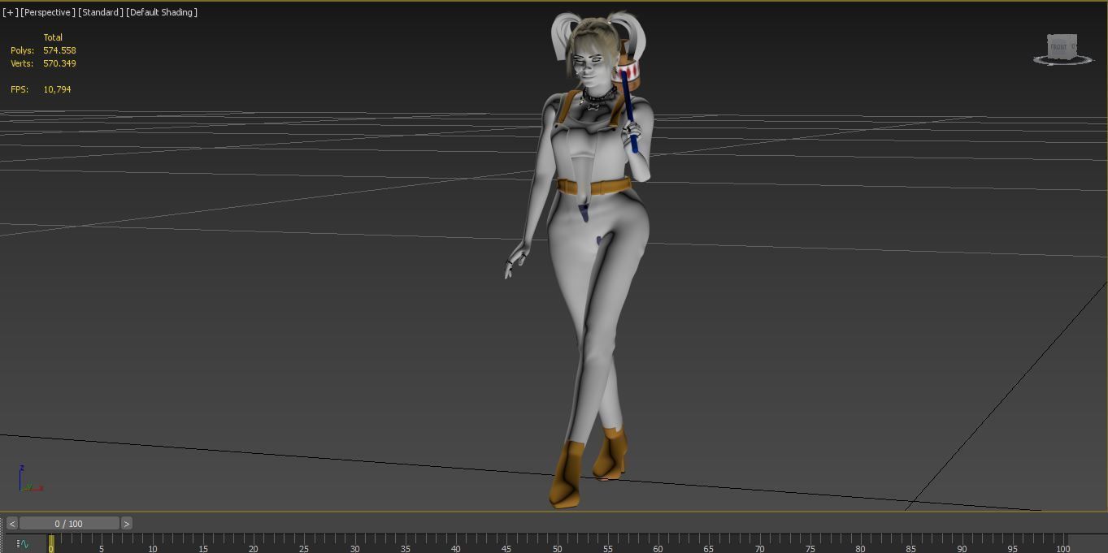Viewport: 1108px width, 553px height.
Task: Open the [Default Shading] viewport menu
Action: (x=162, y=12)
